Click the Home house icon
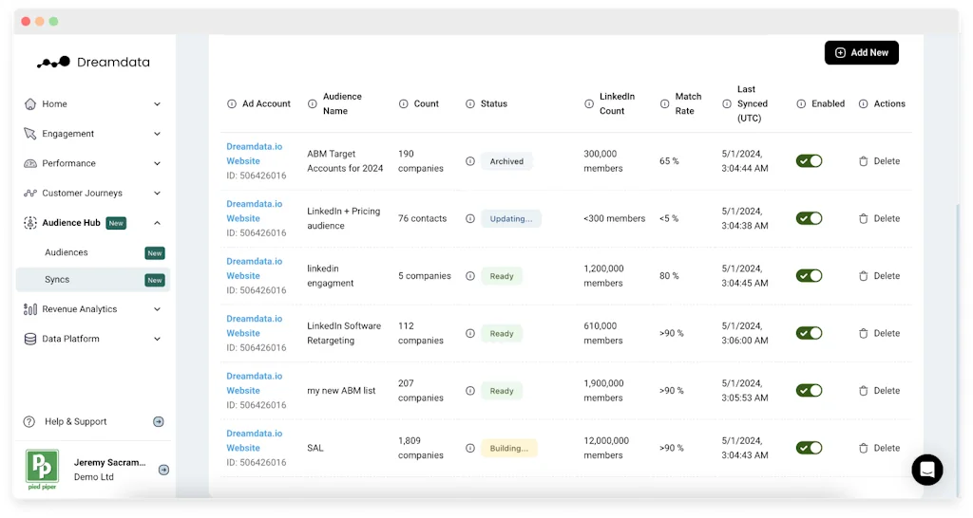Image resolution: width=973 pixels, height=518 pixels. tap(29, 104)
